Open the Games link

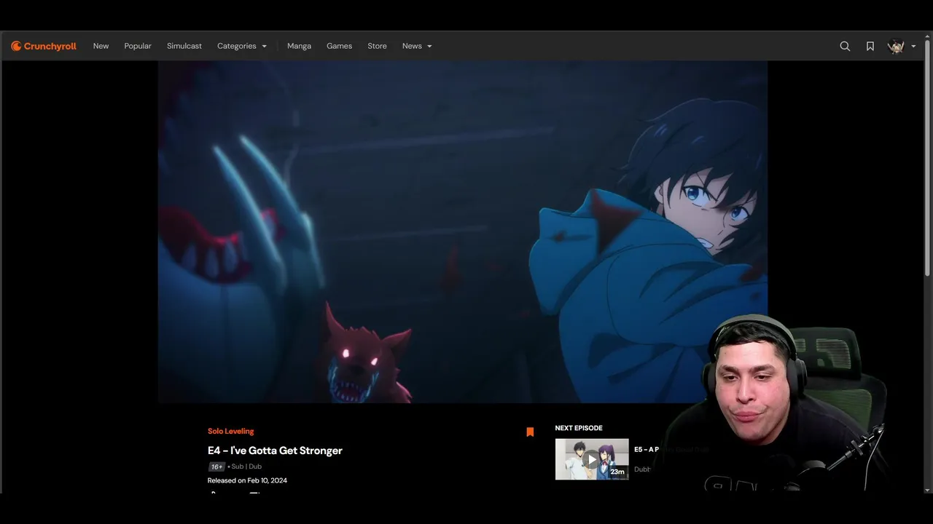(339, 46)
